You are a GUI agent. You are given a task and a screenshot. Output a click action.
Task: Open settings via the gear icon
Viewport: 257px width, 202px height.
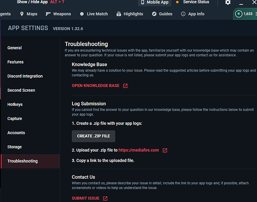[x=228, y=2]
